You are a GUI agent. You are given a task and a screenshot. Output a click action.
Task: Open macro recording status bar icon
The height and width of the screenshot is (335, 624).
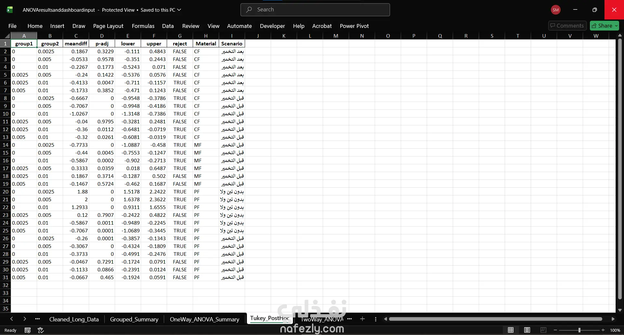coord(28,330)
